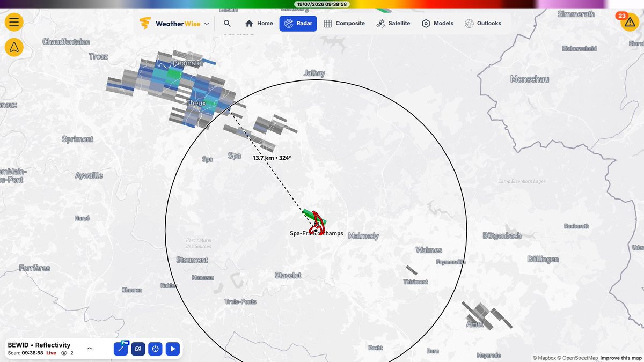Screen dimensions: 644x362
Task: Expand the BEWID Reflectivity panel chevron
Action: coord(90,348)
